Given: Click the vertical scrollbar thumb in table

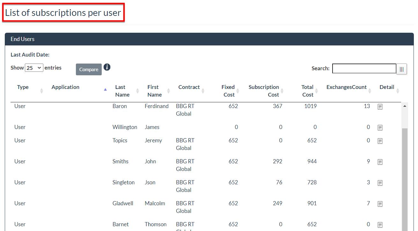Looking at the screenshot, I should coord(405,178).
